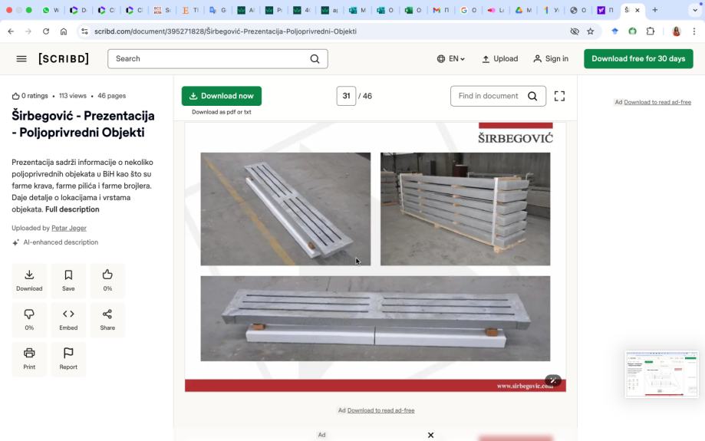
Task: Click the AI-enhanced description label
Action: (x=61, y=242)
